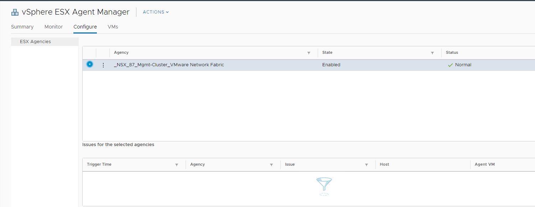Click the _NSX_87_Mgmt-Cluster agency name
This screenshot has width=535, height=207.
pos(169,65)
